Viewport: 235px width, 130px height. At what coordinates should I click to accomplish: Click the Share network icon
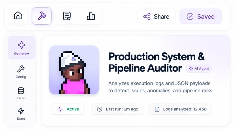click(x=147, y=16)
